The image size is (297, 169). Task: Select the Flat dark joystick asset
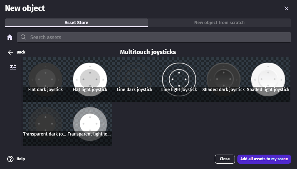point(45,79)
